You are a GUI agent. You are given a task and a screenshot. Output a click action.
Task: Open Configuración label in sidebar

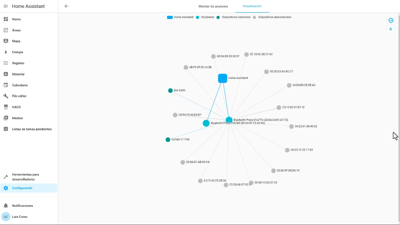click(x=22, y=188)
